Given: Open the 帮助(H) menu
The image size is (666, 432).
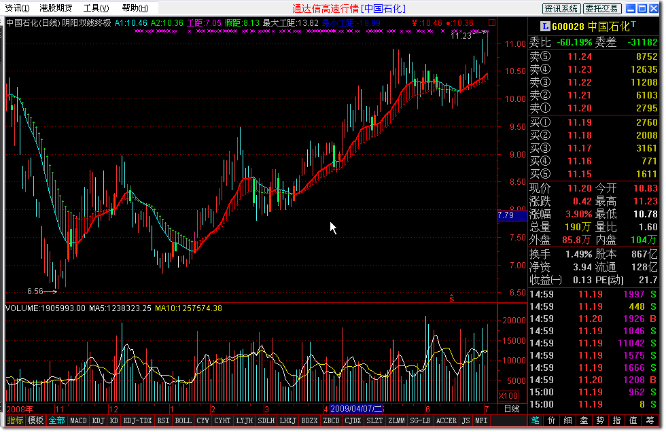Looking at the screenshot, I should (135, 8).
